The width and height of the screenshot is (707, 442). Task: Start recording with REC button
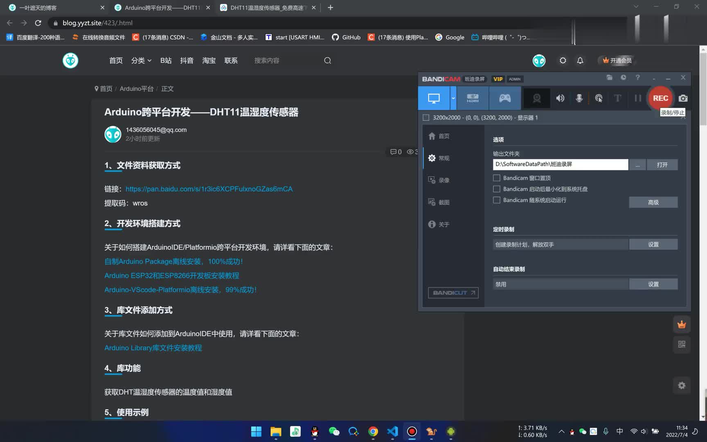(660, 98)
